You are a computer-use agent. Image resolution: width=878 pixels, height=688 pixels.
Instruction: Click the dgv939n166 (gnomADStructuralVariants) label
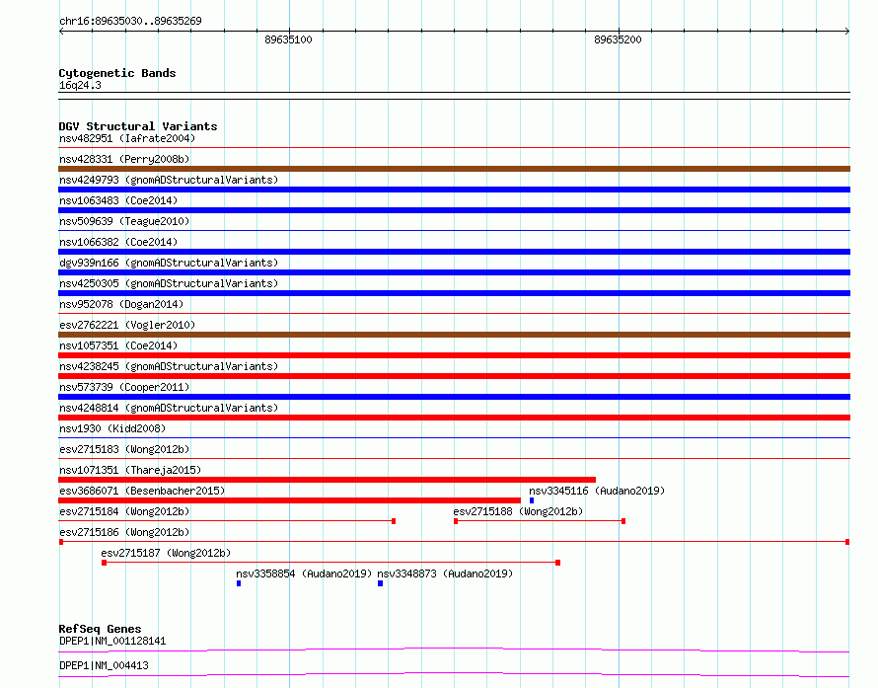169,263
